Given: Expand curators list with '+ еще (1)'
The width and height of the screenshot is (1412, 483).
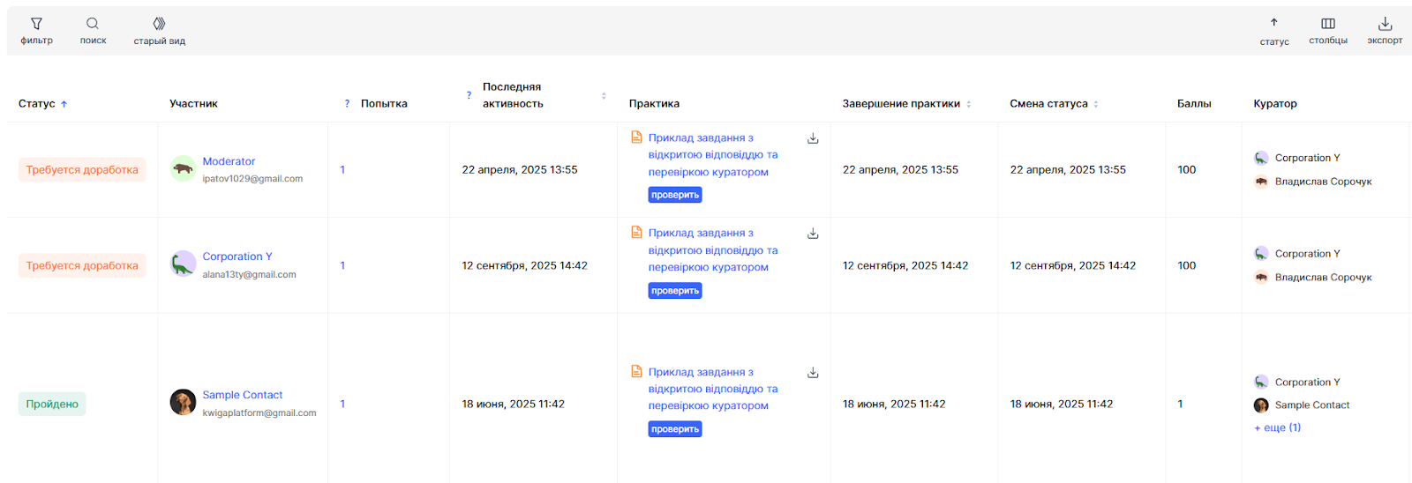Looking at the screenshot, I should tap(1277, 427).
